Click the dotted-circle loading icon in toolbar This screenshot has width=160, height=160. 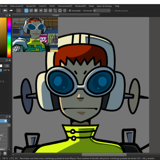pos(19,11)
